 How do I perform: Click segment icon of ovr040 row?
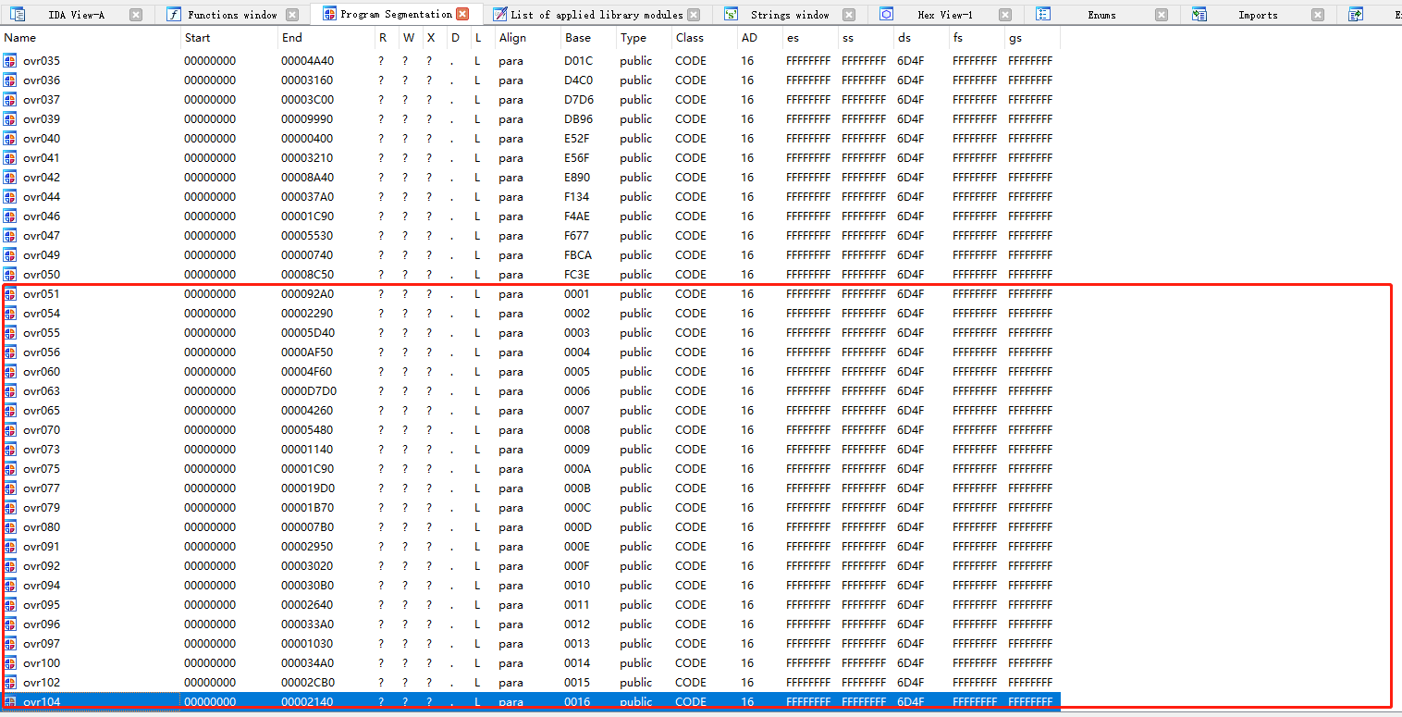point(10,139)
